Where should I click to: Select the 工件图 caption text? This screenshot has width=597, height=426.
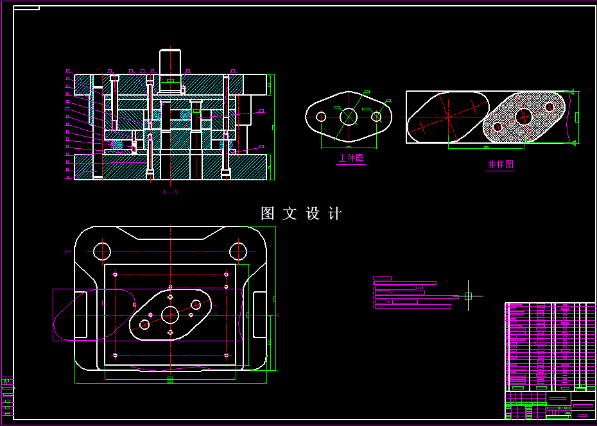click(x=351, y=158)
